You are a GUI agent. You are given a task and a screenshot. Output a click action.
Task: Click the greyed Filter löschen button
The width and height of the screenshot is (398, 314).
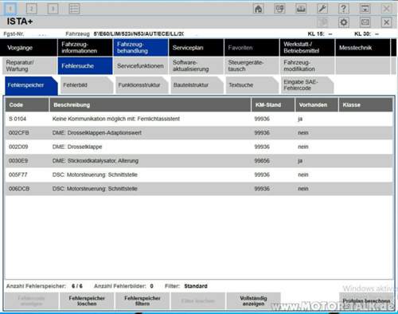(198, 300)
